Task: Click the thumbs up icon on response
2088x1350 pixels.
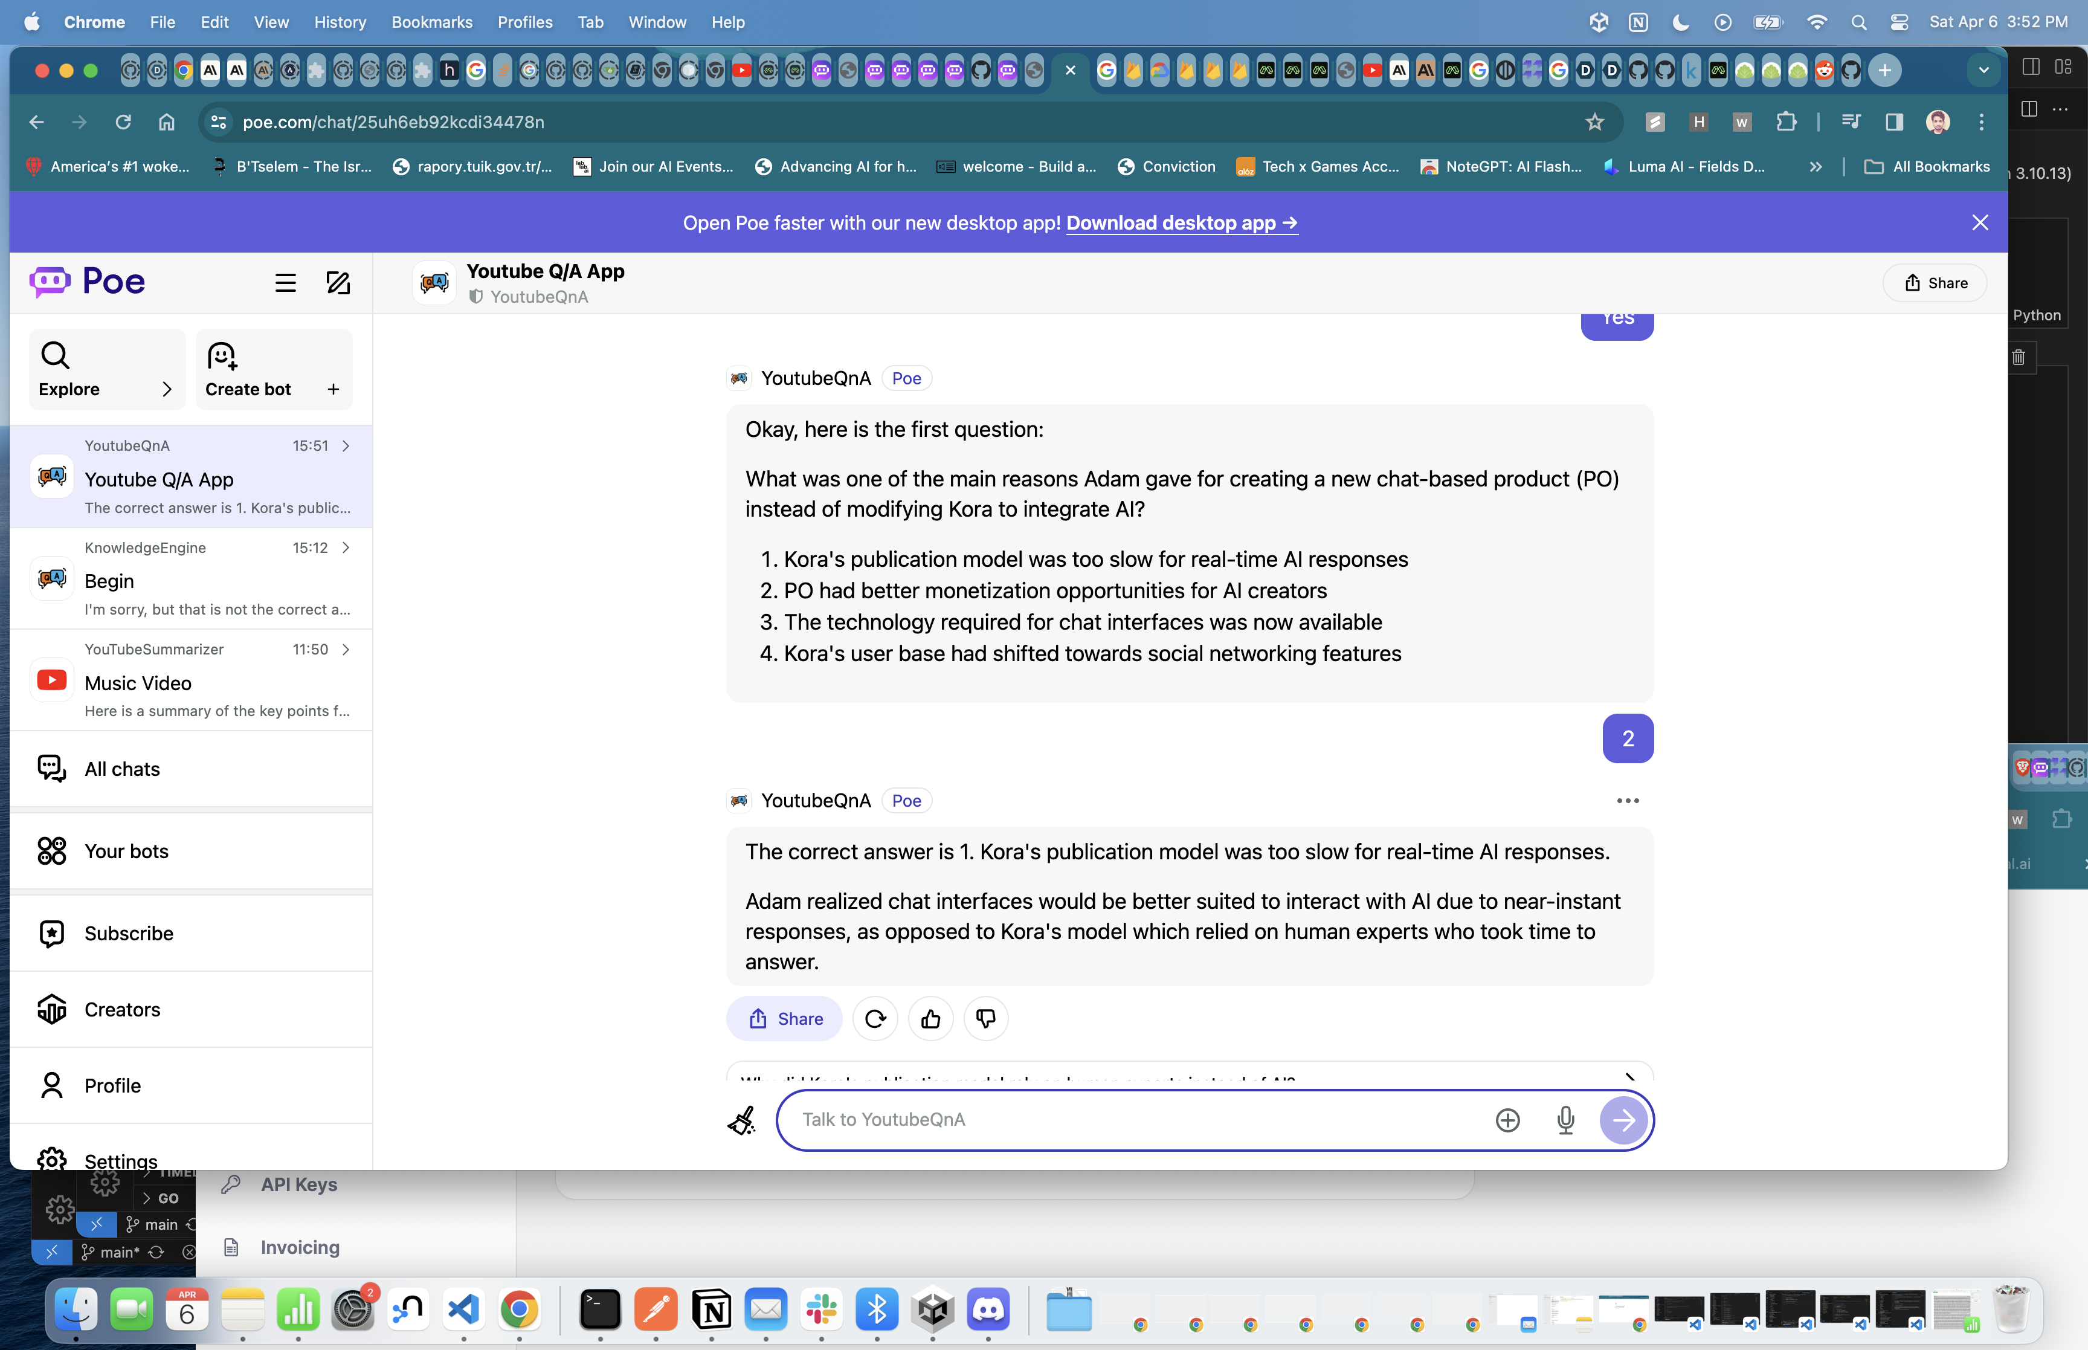Action: (930, 1019)
